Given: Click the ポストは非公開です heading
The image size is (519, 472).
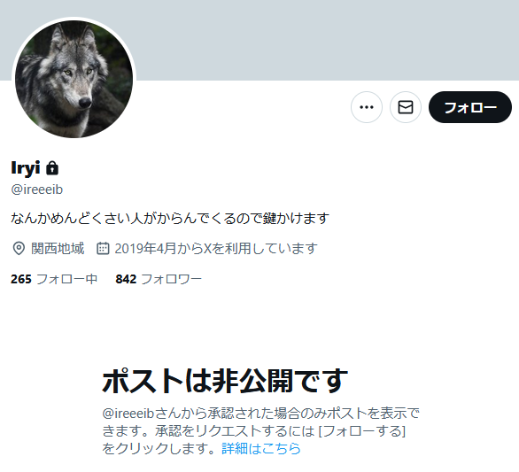Looking at the screenshot, I should [225, 381].
